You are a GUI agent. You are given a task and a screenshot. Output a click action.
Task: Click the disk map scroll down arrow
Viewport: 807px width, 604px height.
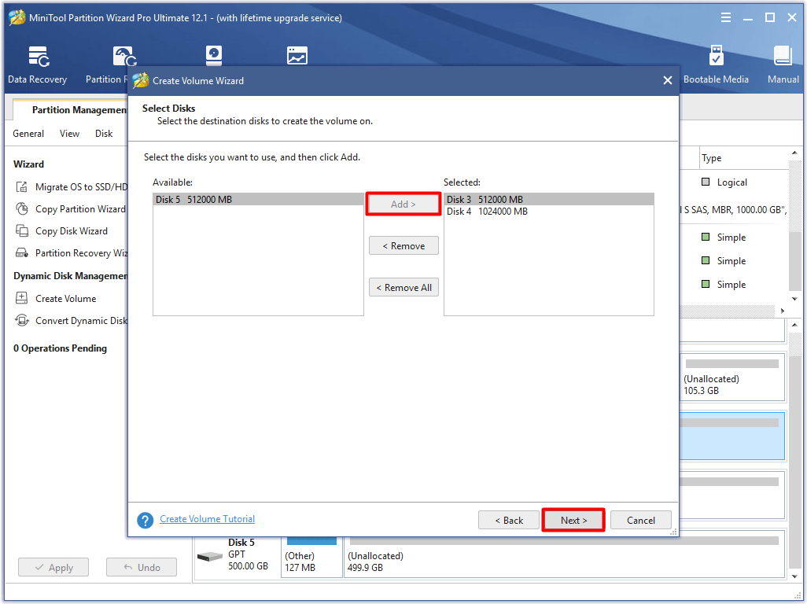coord(794,576)
